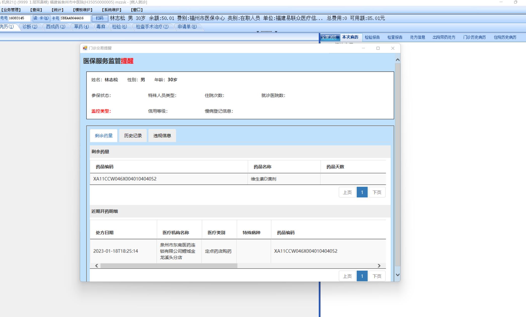Maximize the 门诊交易提醒 dialog

378,48
